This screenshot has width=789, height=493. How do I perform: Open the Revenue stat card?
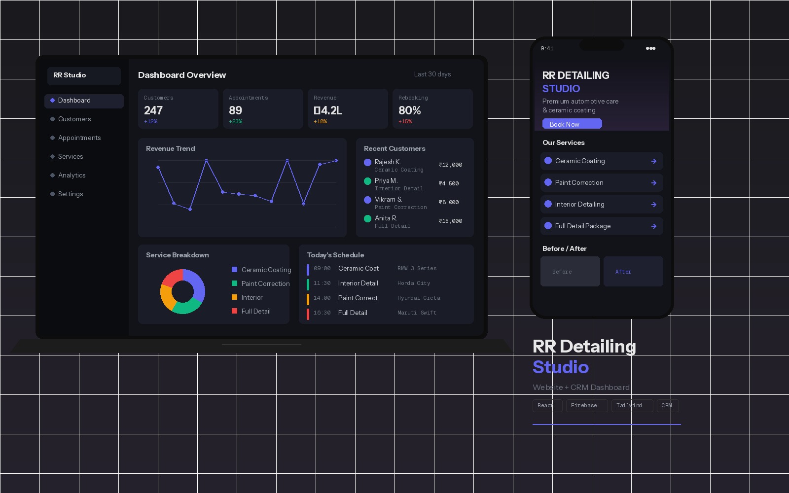click(x=348, y=109)
